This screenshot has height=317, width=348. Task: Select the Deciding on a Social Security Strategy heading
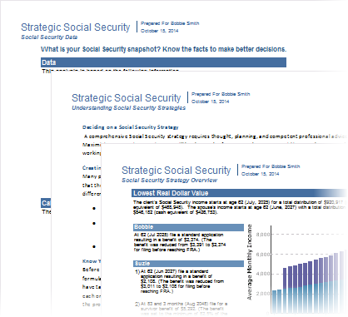tap(131, 127)
